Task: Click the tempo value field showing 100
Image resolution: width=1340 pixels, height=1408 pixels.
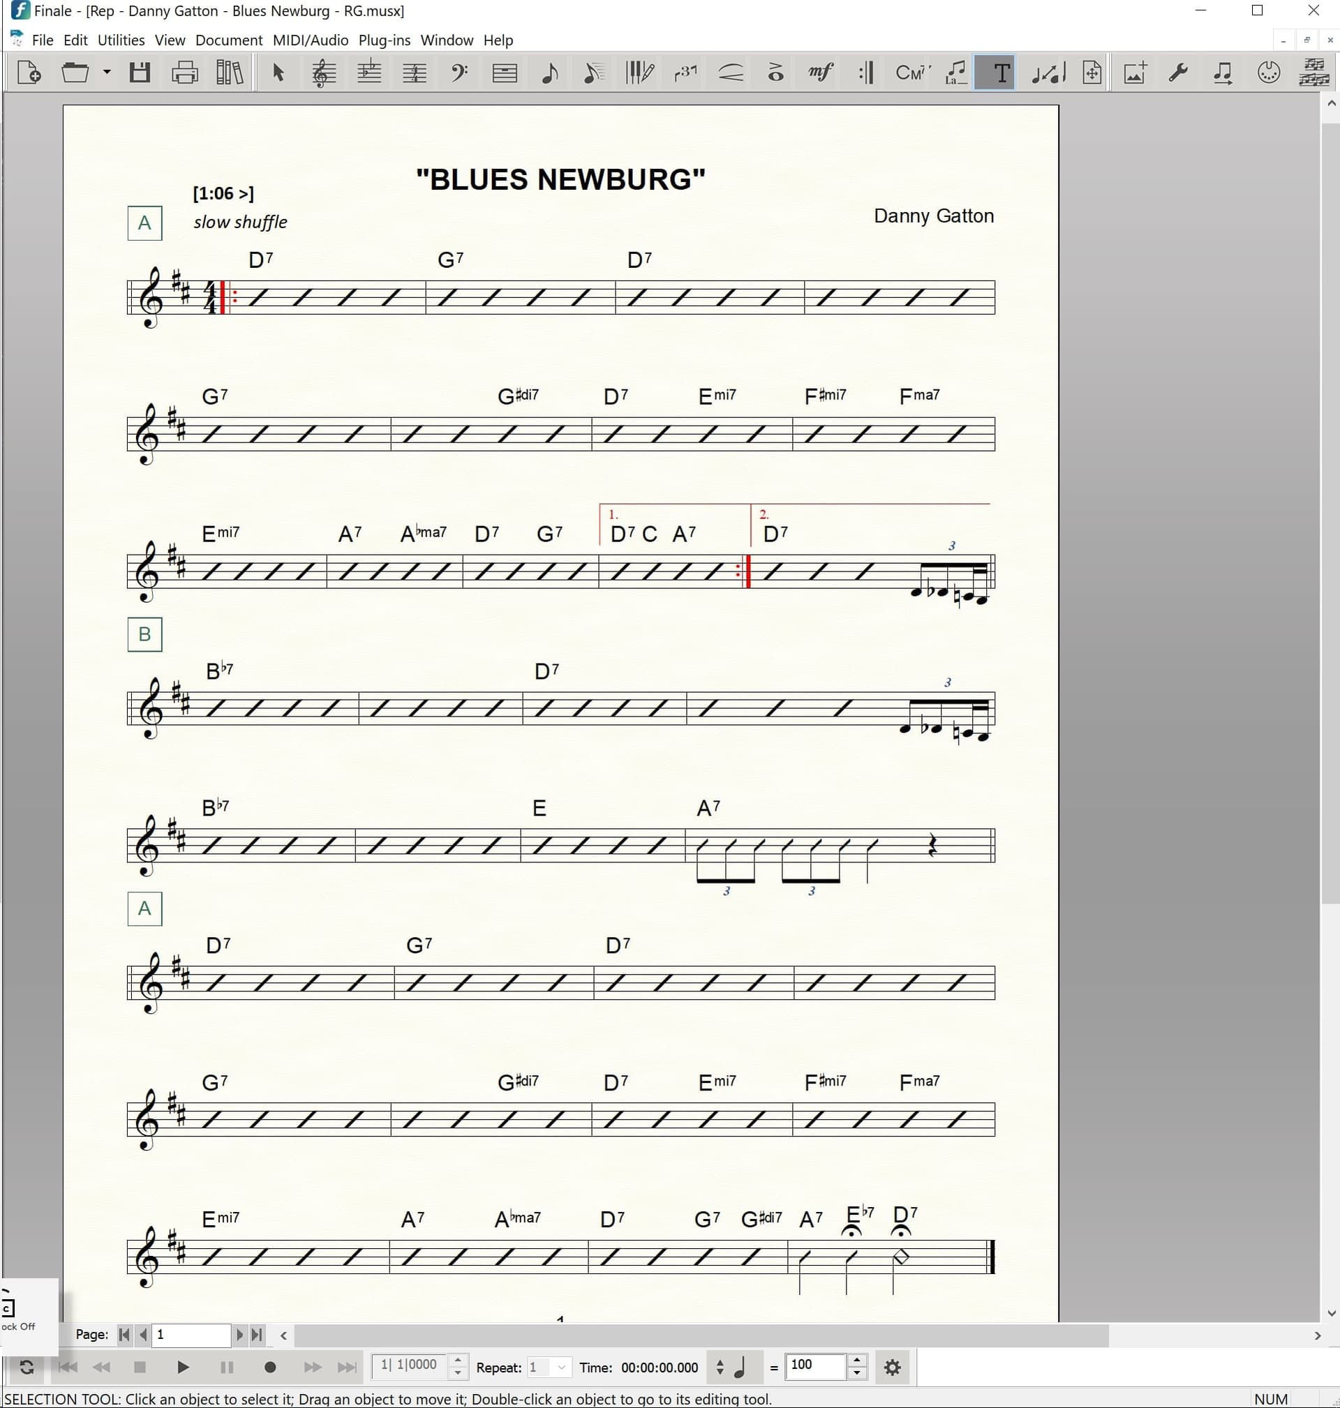Action: click(x=815, y=1366)
